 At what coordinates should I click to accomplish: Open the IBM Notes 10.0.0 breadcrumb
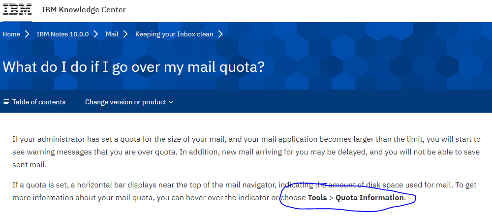(x=62, y=34)
